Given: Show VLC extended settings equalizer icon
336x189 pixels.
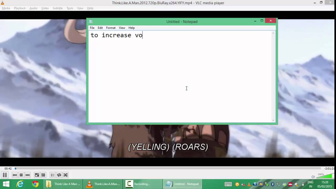Looking at the screenshot, I should click(43, 175).
